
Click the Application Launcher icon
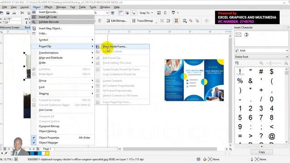tap(173, 13)
